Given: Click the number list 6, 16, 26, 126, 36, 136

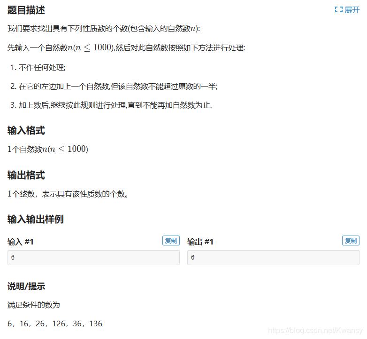Looking at the screenshot, I should tap(55, 324).
